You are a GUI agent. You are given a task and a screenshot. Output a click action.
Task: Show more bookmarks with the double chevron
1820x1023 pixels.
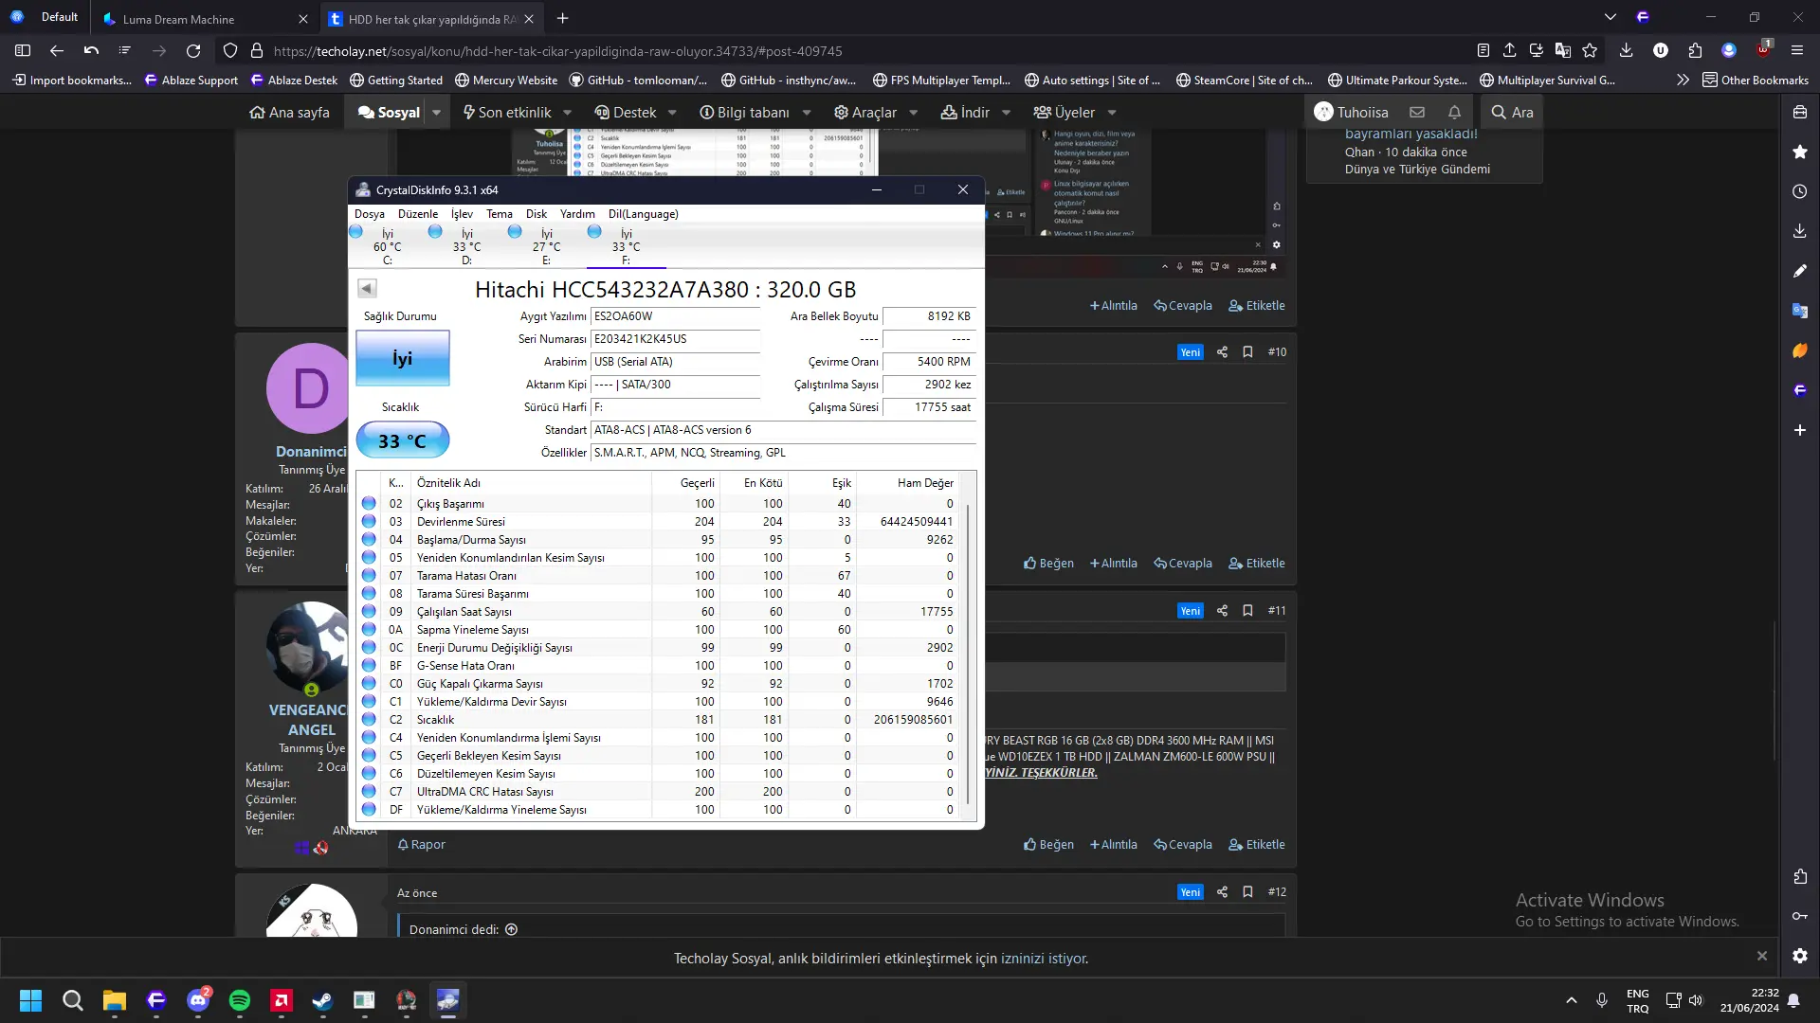tap(1683, 81)
